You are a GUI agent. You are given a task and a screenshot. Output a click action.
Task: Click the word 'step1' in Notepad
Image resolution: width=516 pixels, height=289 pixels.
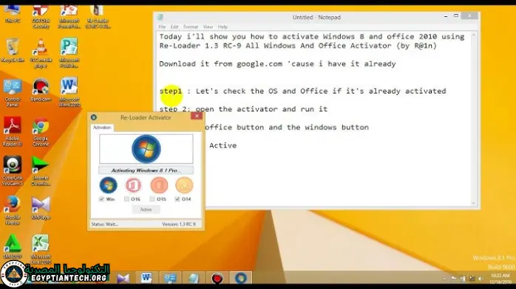pyautogui.click(x=171, y=91)
